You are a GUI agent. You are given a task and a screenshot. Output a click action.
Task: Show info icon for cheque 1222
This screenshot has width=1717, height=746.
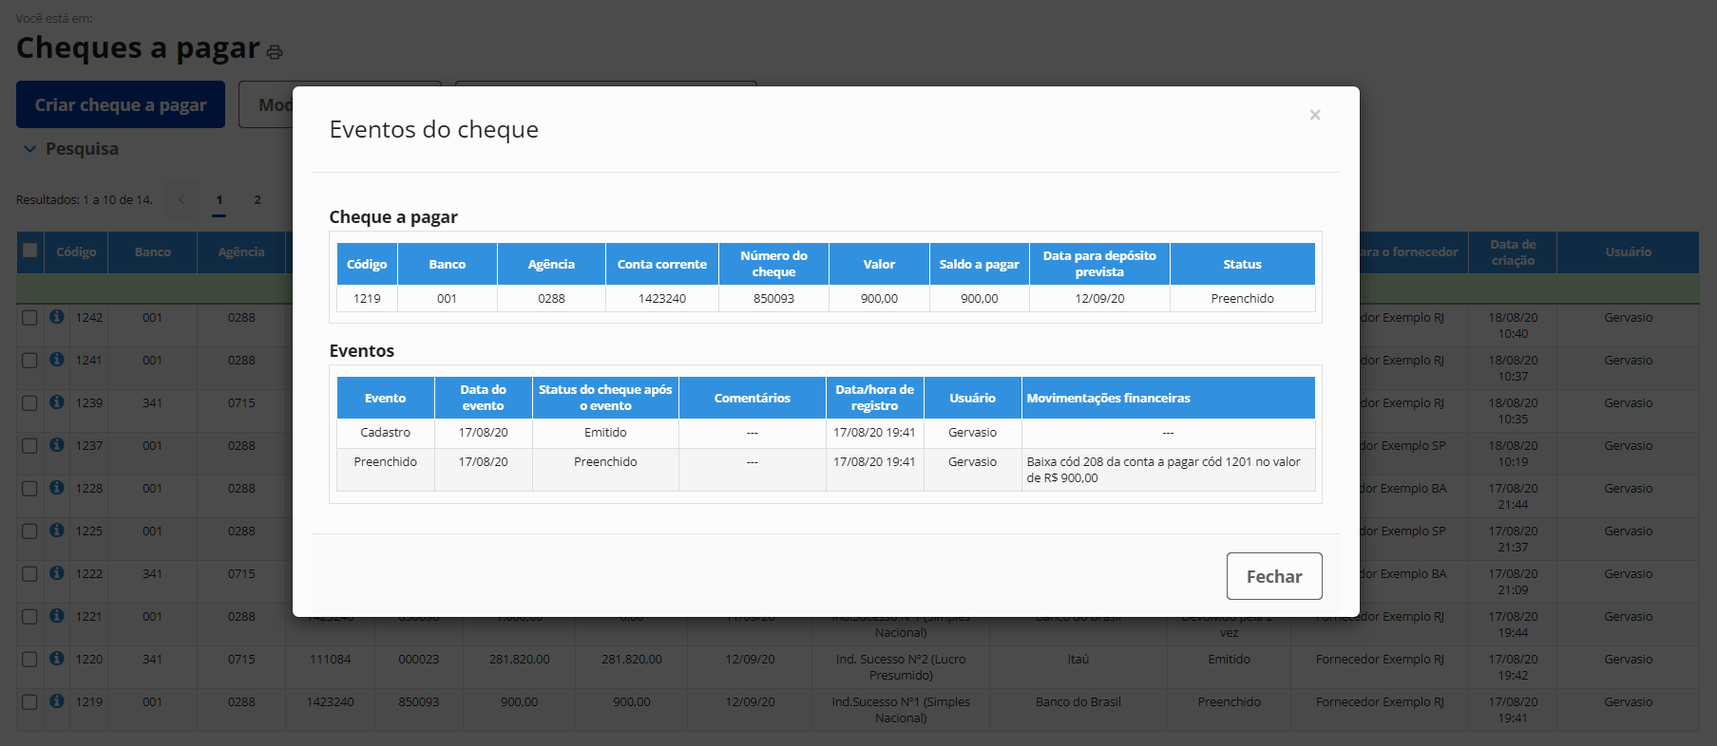pyautogui.click(x=57, y=573)
